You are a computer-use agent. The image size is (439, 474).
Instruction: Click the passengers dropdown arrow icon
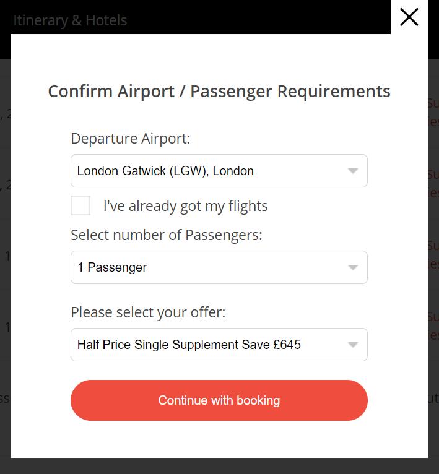tap(352, 268)
